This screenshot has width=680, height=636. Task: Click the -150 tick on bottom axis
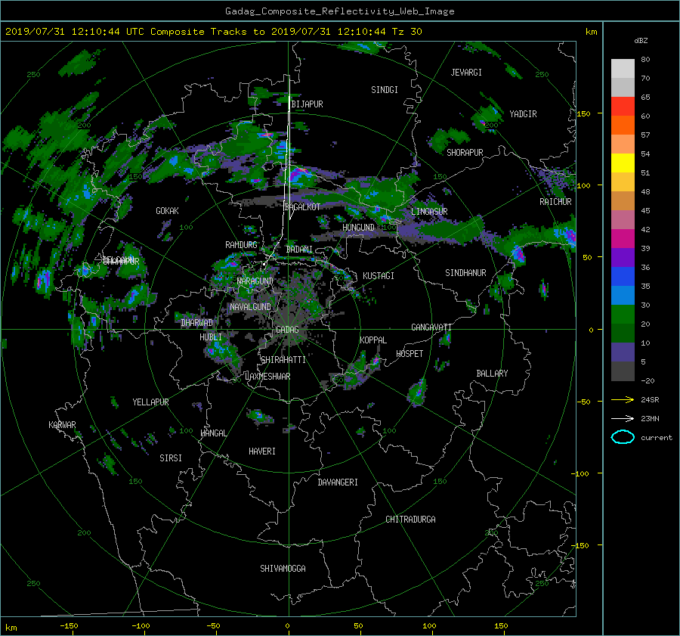click(69, 625)
